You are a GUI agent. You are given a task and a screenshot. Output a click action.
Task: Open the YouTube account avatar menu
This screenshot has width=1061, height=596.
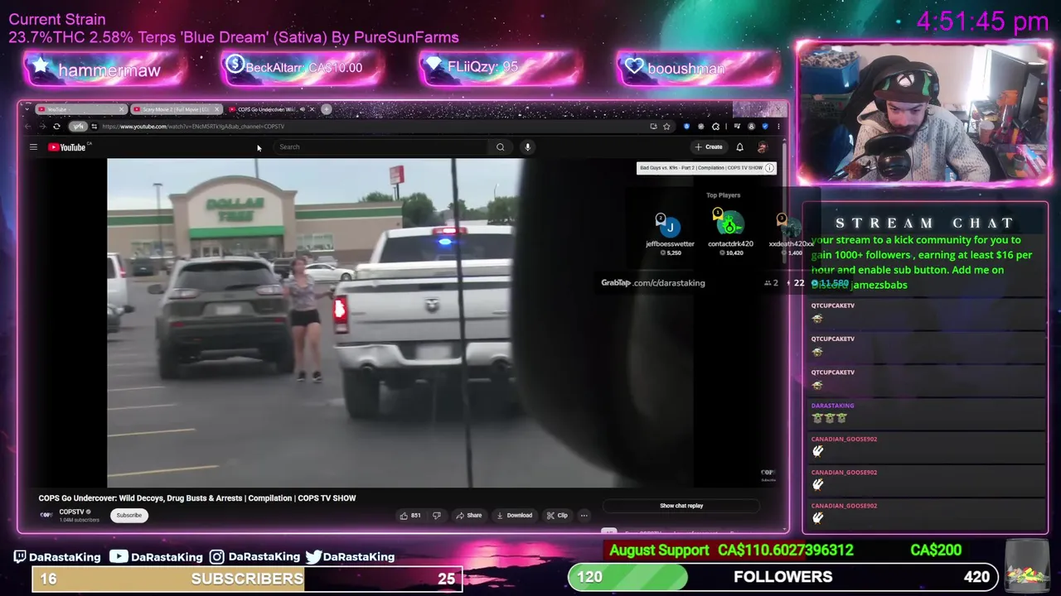[763, 147]
